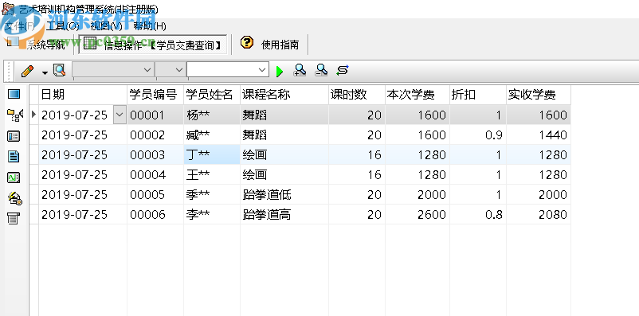Click the magnifier preview icon in the toolbar

(x=60, y=71)
